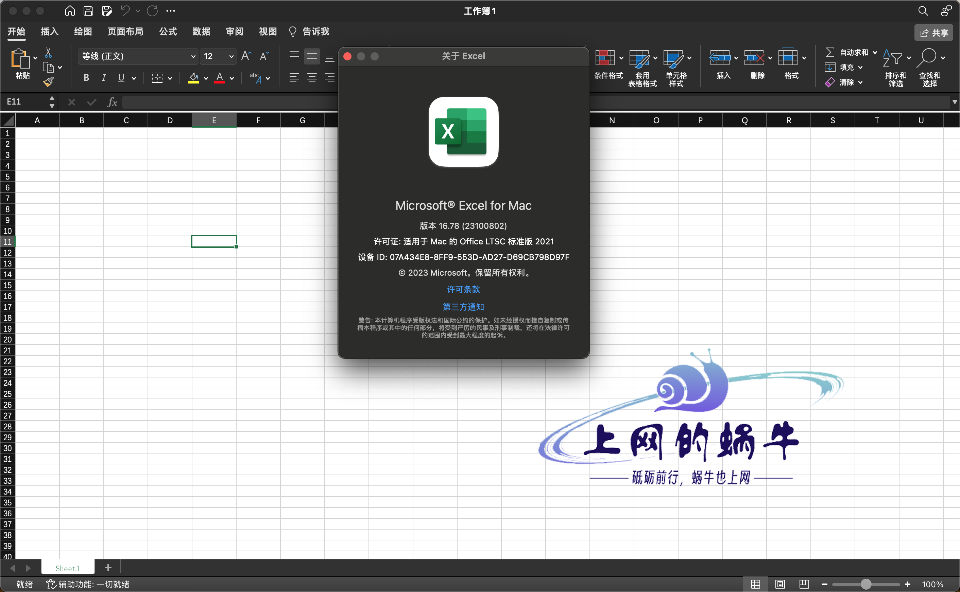Click the Borders icon
Viewport: 960px width, 592px height.
pyautogui.click(x=157, y=78)
